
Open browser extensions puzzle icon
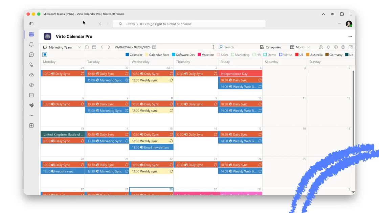point(342,14)
